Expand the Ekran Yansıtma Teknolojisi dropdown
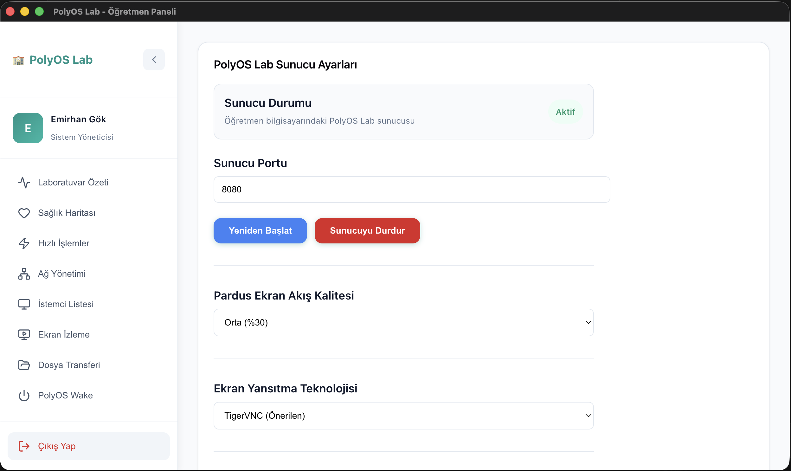Image resolution: width=791 pixels, height=471 pixels. [x=404, y=416]
